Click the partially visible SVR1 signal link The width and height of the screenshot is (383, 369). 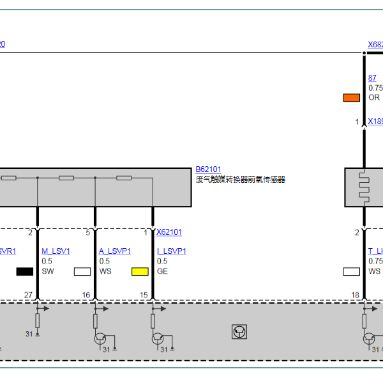pos(8,251)
